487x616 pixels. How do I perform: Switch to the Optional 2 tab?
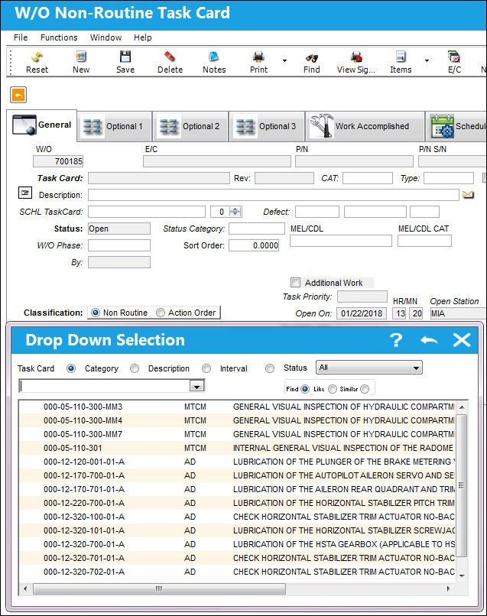click(190, 127)
